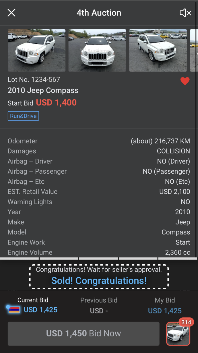Tap the flag icon beside Current Bid
The image size is (198, 353).
coord(14,310)
